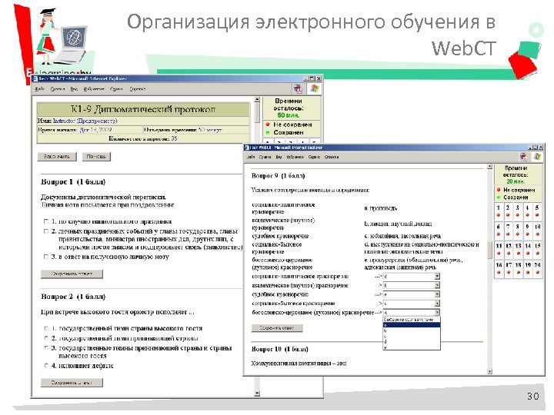Viewport: 554px width, 415px height.
Task: Jump to question 16 in the question grid
Action: [x=499, y=268]
